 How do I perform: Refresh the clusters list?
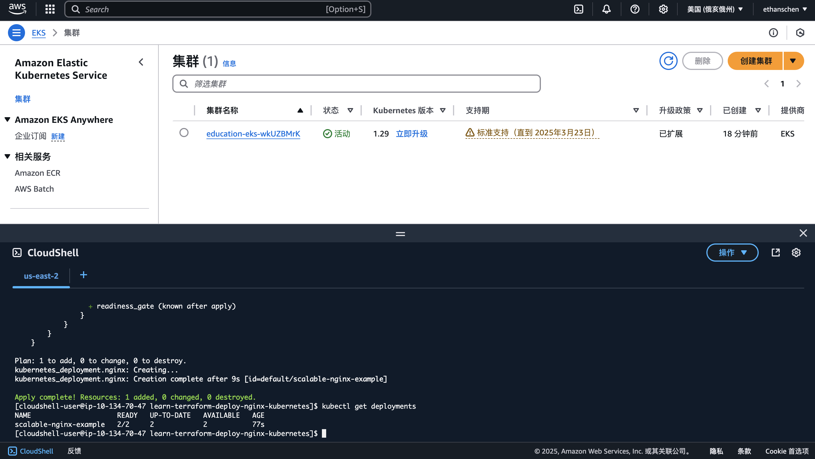point(668,61)
